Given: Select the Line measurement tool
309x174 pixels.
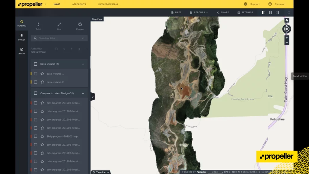Looking at the screenshot, I should coord(59,26).
